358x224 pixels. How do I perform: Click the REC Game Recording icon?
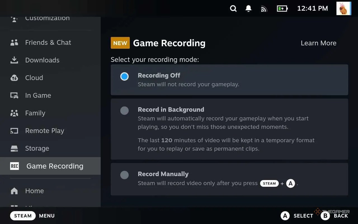[14, 166]
